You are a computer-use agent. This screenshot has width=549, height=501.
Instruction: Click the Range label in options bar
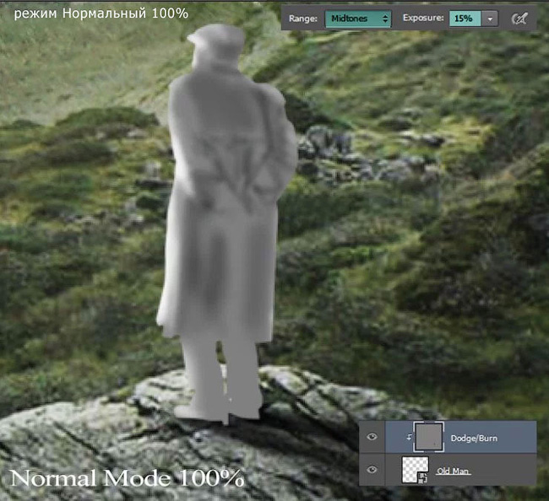click(303, 19)
